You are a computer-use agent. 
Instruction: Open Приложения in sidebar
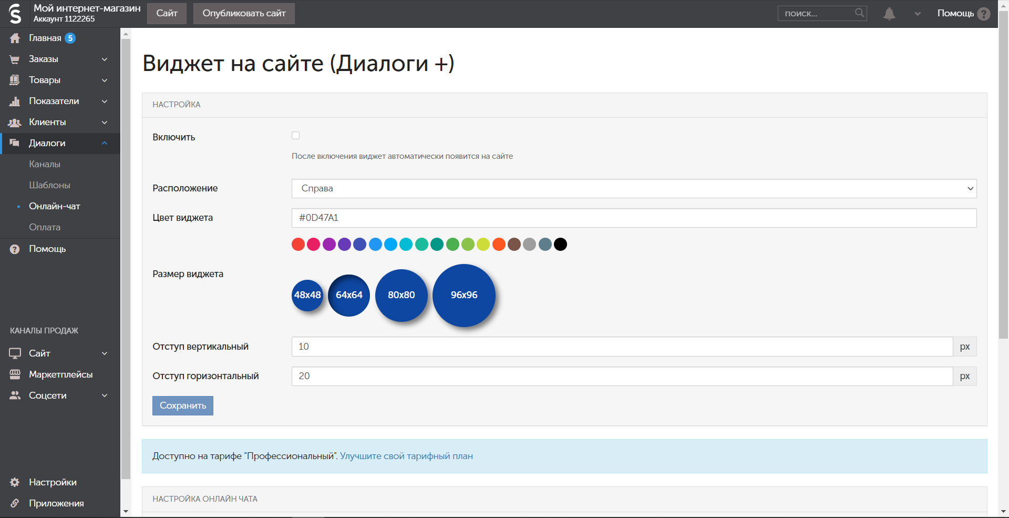pos(56,503)
